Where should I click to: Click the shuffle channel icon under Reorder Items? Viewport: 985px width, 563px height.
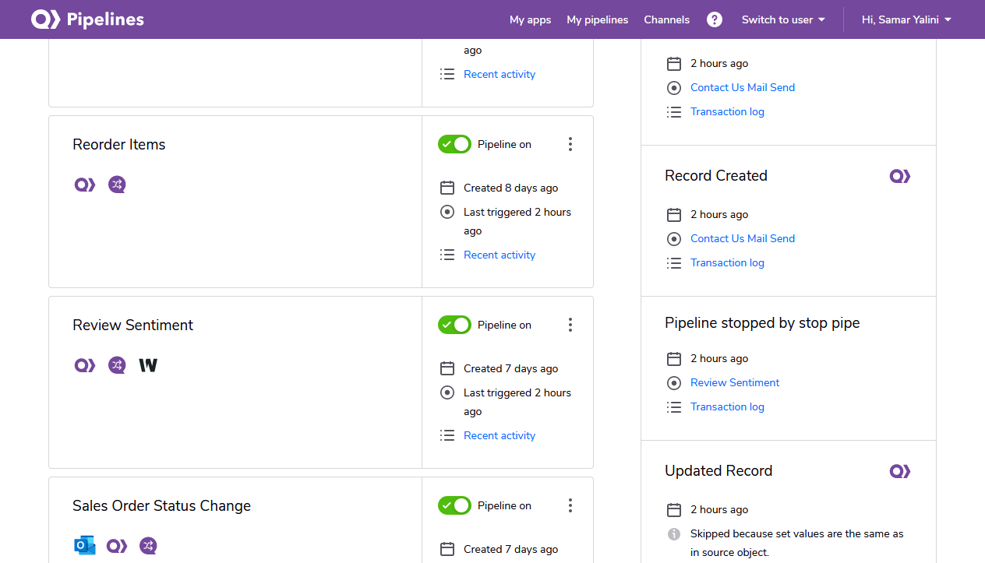click(x=117, y=185)
